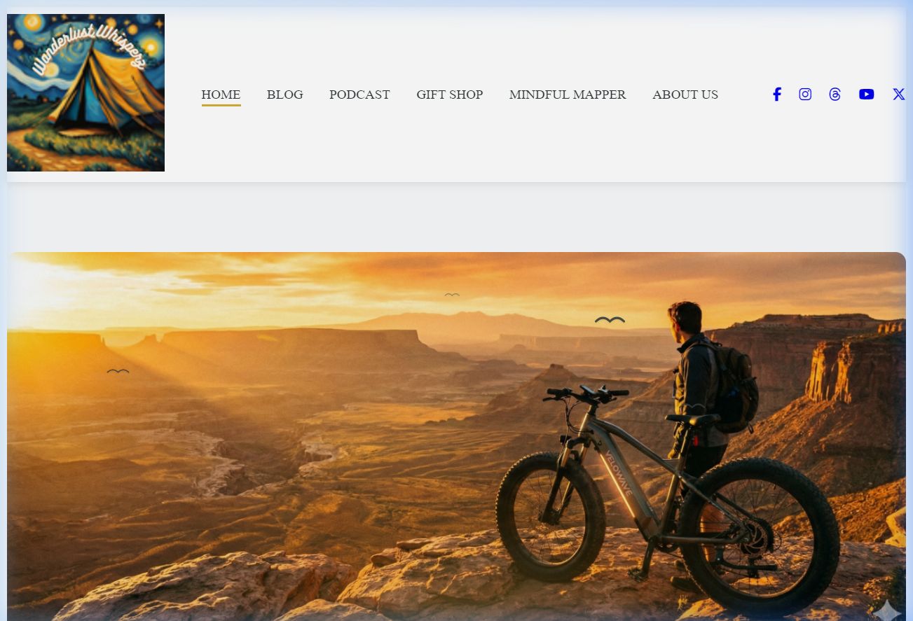The width and height of the screenshot is (913, 621).
Task: Visit the GIFT SHOP link
Action: tap(449, 95)
